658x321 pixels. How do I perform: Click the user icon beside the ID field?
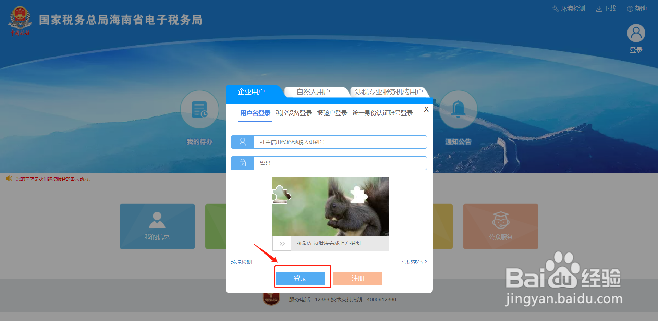point(242,142)
